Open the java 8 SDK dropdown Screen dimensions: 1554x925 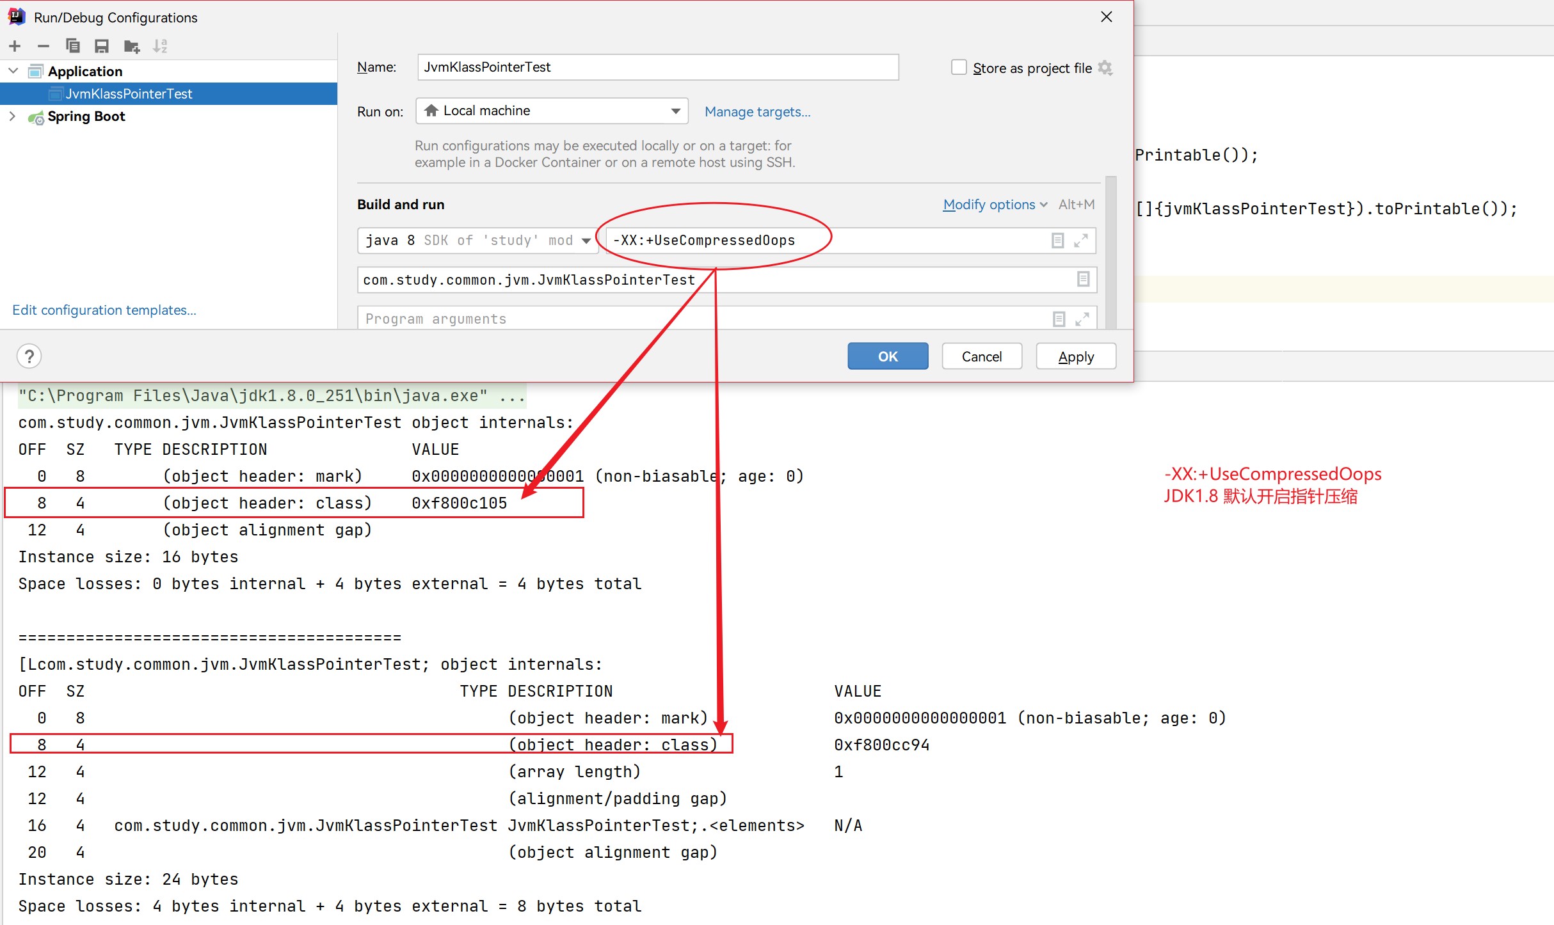(x=586, y=241)
